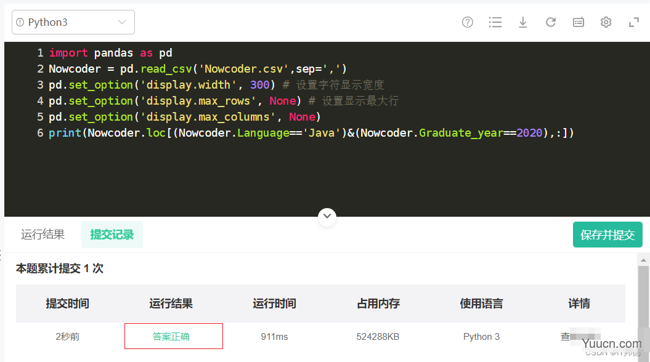This screenshot has width=650, height=362.
Task: Click the Python 3 language cell
Action: click(x=481, y=337)
